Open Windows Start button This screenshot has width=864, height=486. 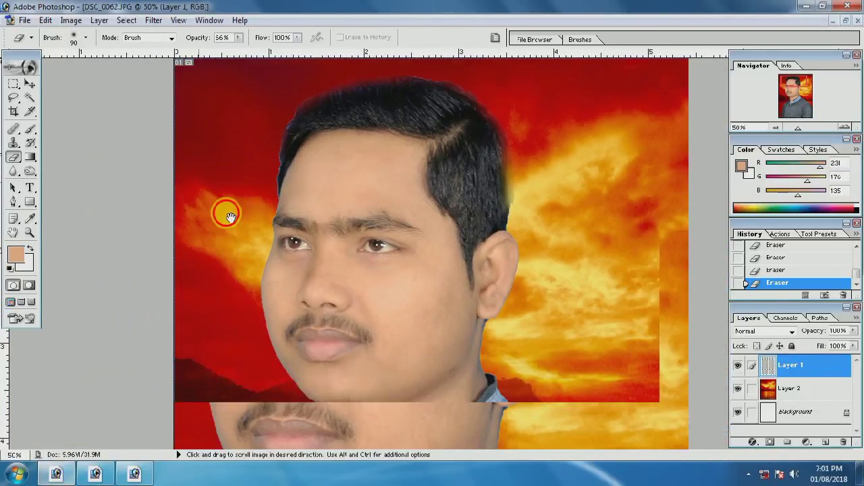click(x=17, y=474)
